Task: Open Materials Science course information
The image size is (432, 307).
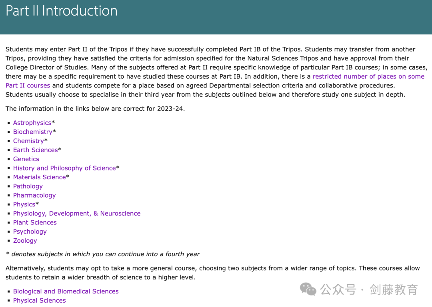Action: click(x=39, y=177)
